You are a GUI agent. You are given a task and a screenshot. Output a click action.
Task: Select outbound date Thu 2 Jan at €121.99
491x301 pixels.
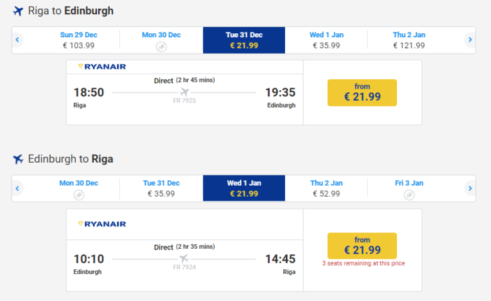coord(409,40)
